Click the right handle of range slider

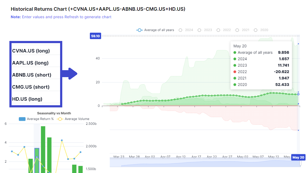coord(300,163)
